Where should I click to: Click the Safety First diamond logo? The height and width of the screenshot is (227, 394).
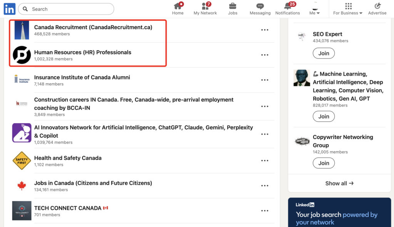22,161
